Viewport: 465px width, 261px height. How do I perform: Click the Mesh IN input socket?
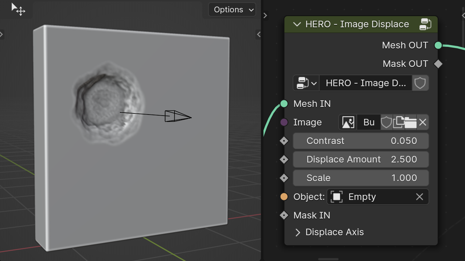284,104
